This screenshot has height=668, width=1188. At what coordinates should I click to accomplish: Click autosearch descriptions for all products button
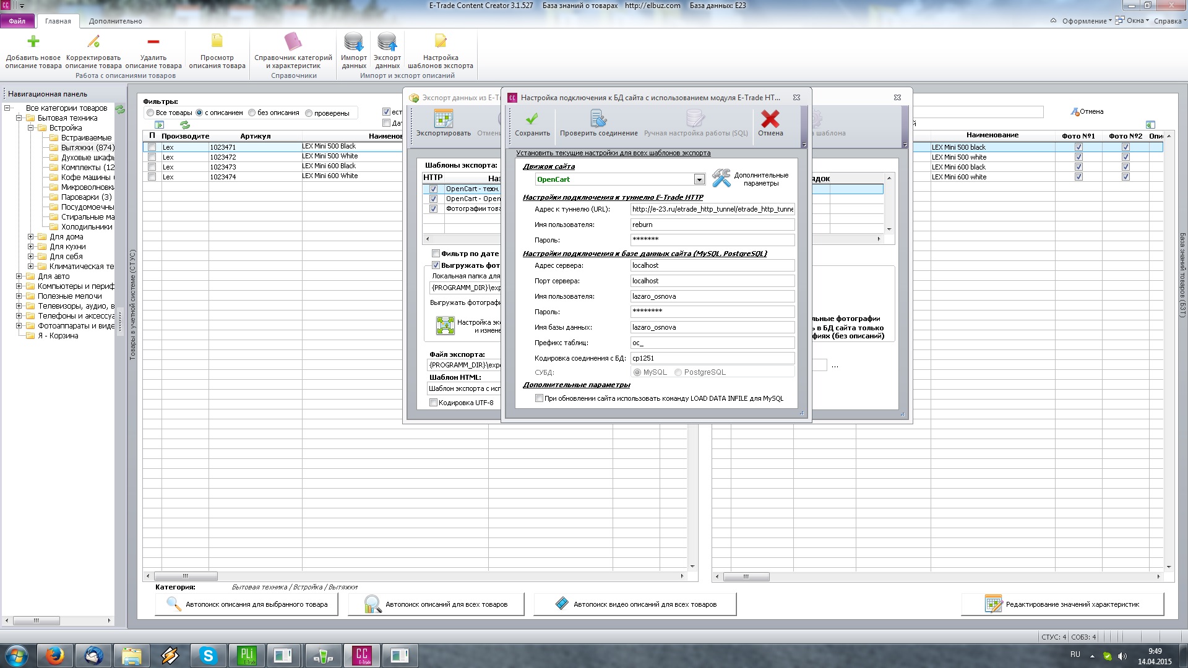tap(436, 604)
